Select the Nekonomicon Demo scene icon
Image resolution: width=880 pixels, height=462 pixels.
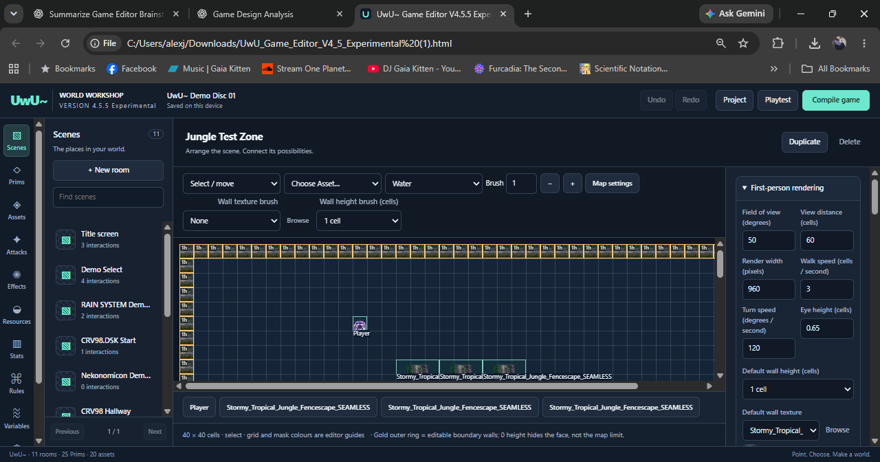pos(65,381)
